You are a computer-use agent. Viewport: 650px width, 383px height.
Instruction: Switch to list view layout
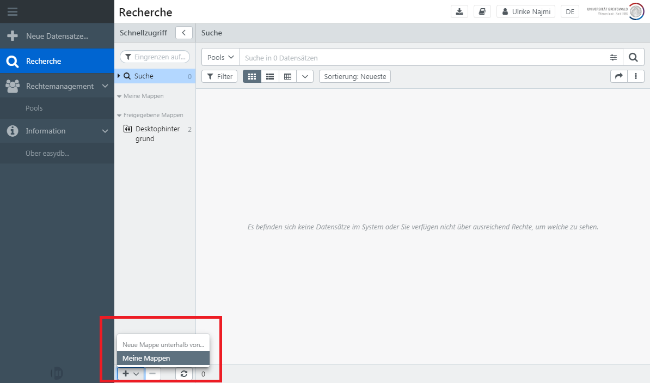coord(270,76)
